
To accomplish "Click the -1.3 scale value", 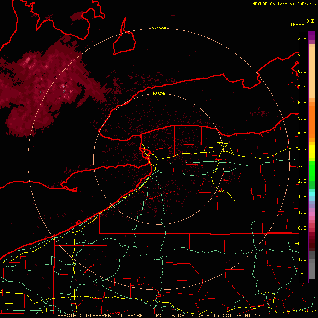I will [x=301, y=259].
